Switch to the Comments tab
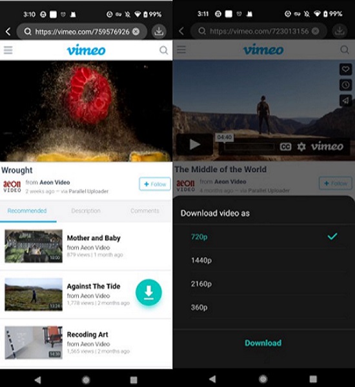 [x=145, y=211]
